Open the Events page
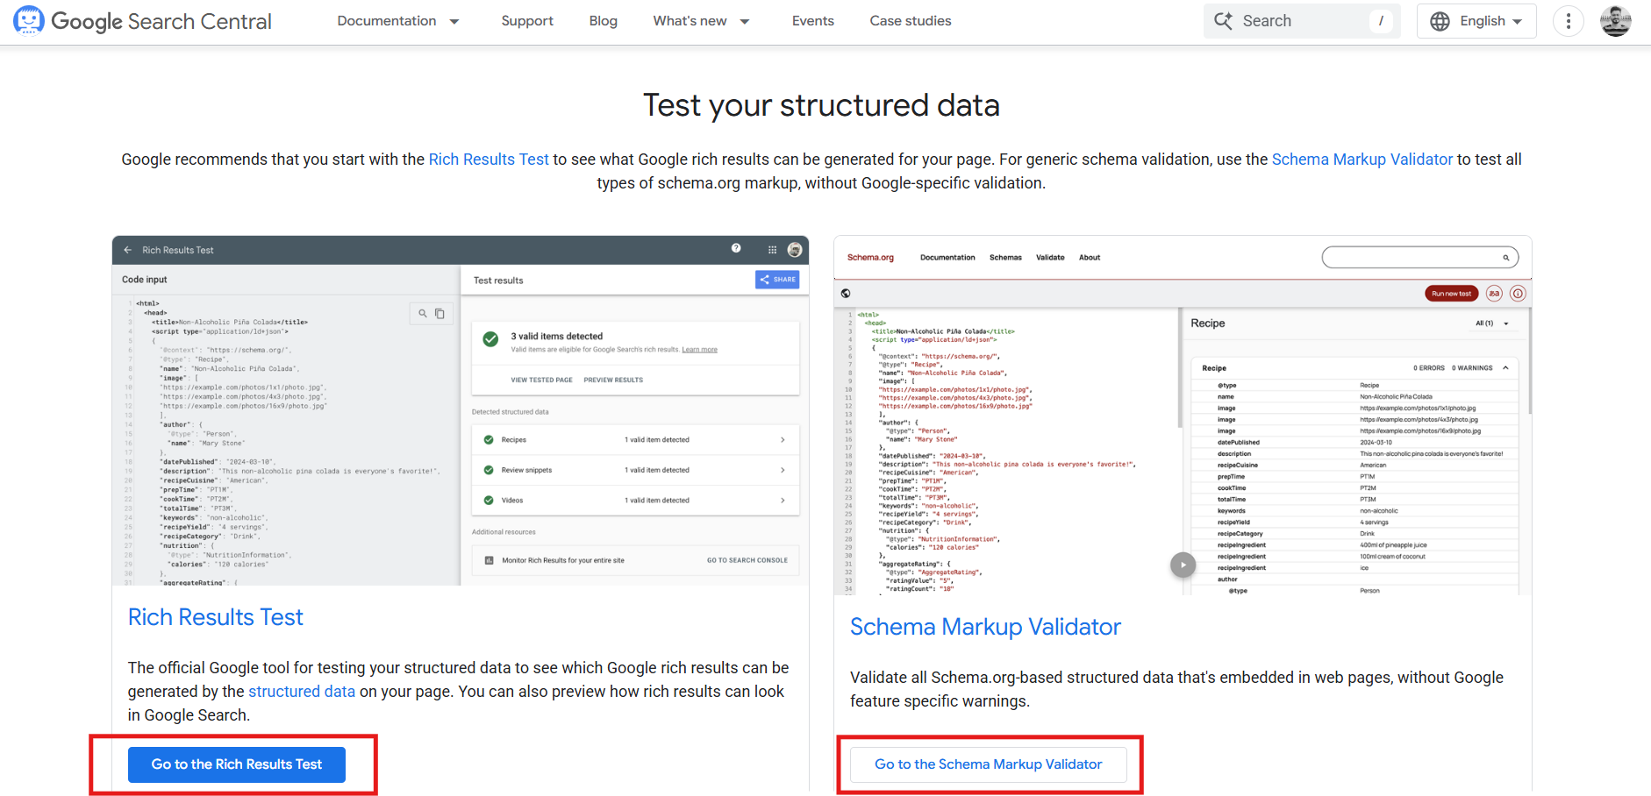Screen dimensions: 1651x796 coord(812,21)
